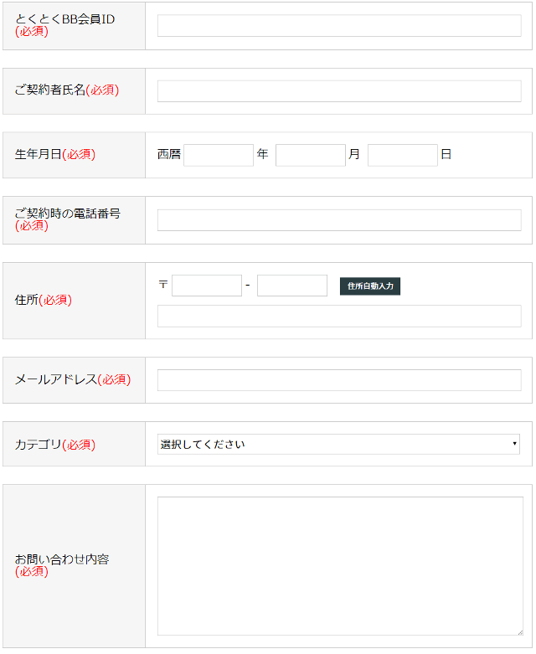Focus the full address line field under postal code

[339, 317]
